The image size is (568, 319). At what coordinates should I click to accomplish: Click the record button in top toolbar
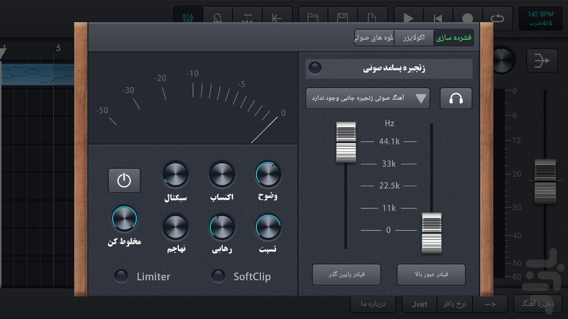(467, 19)
